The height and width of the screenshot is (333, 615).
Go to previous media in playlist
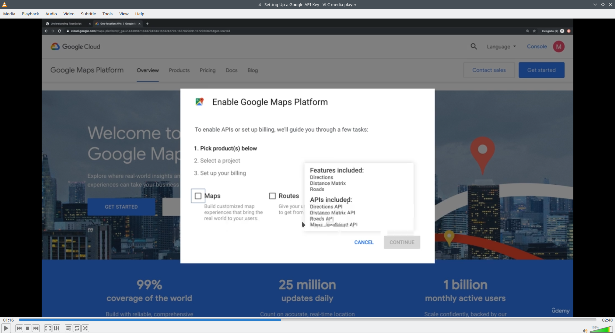(19, 328)
